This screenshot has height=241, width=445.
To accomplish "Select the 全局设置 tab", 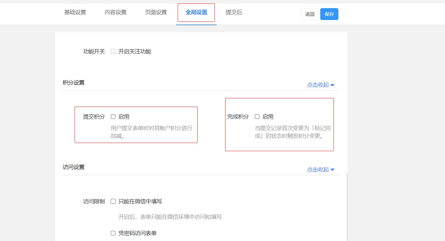I will (x=196, y=12).
